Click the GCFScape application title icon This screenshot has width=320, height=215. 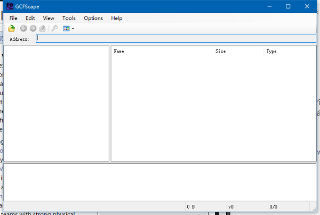tap(10, 6)
